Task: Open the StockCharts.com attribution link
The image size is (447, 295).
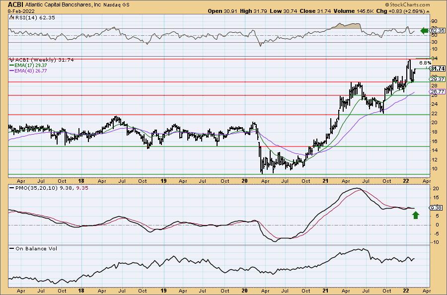Action: [x=407, y=4]
